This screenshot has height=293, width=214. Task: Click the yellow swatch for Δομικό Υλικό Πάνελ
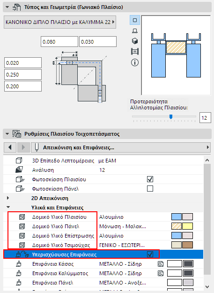point(187,226)
